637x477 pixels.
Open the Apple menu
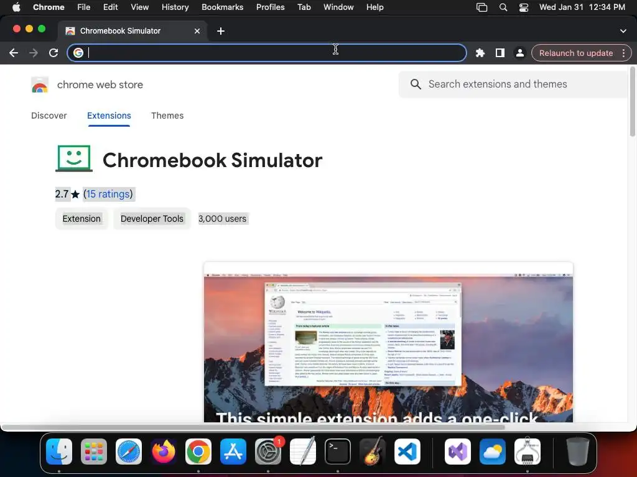tap(16, 7)
